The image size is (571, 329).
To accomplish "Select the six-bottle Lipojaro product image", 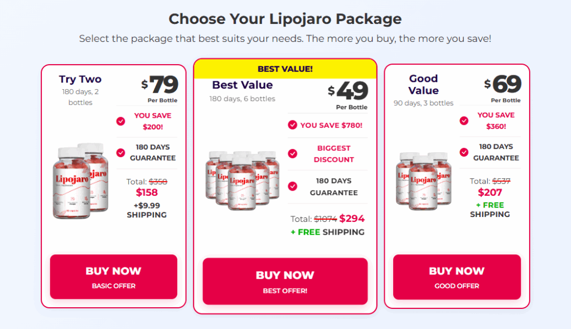I will pyautogui.click(x=243, y=180).
